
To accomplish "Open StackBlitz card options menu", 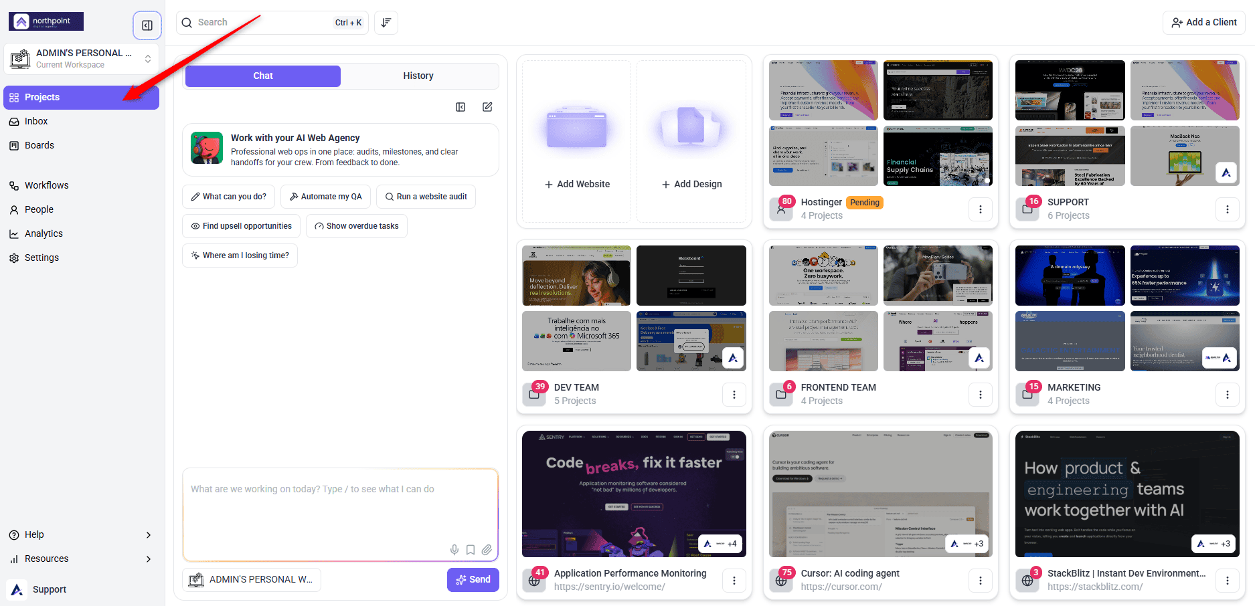I will [1228, 581].
